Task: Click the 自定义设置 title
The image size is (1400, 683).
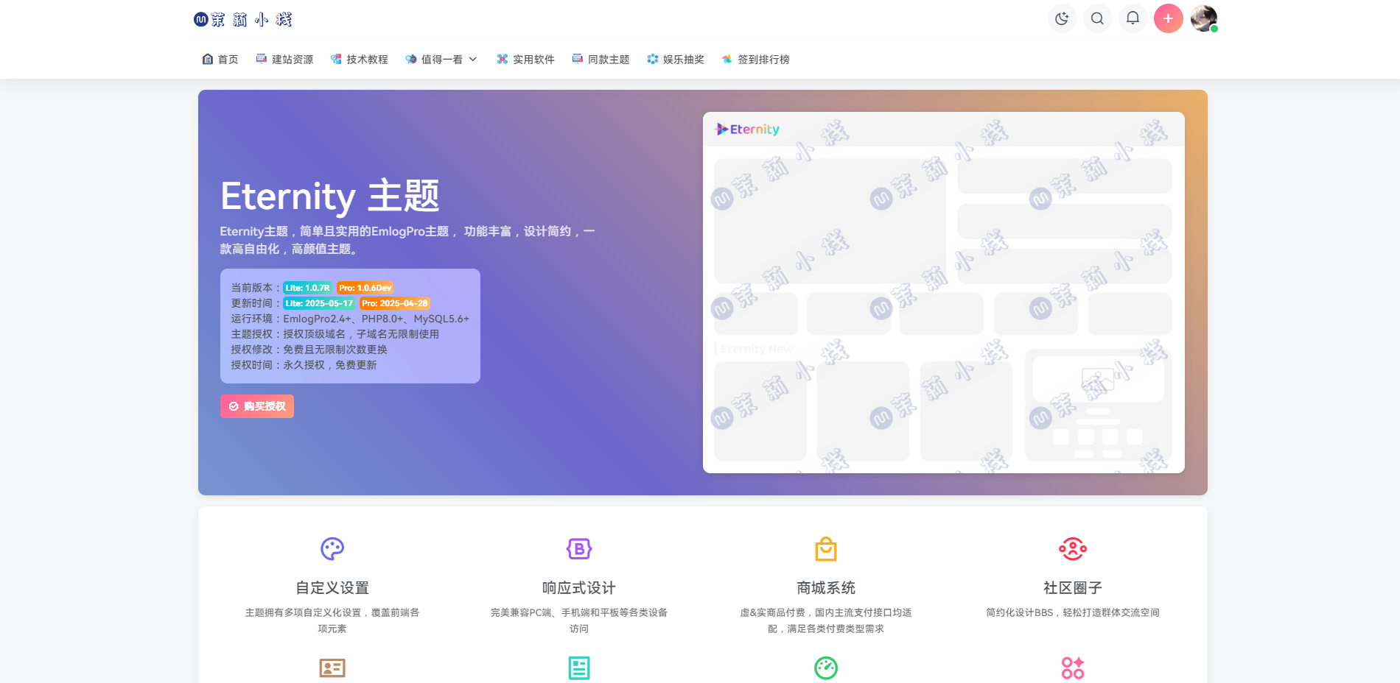Action: click(x=332, y=587)
